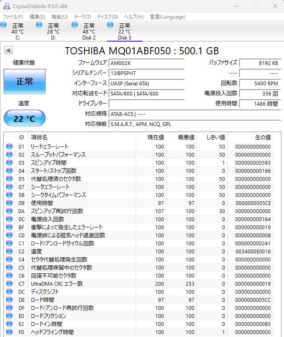Click the status icon for ロード/アンロード再試行回数
The height and width of the screenshot is (337, 284).
pos(9,308)
